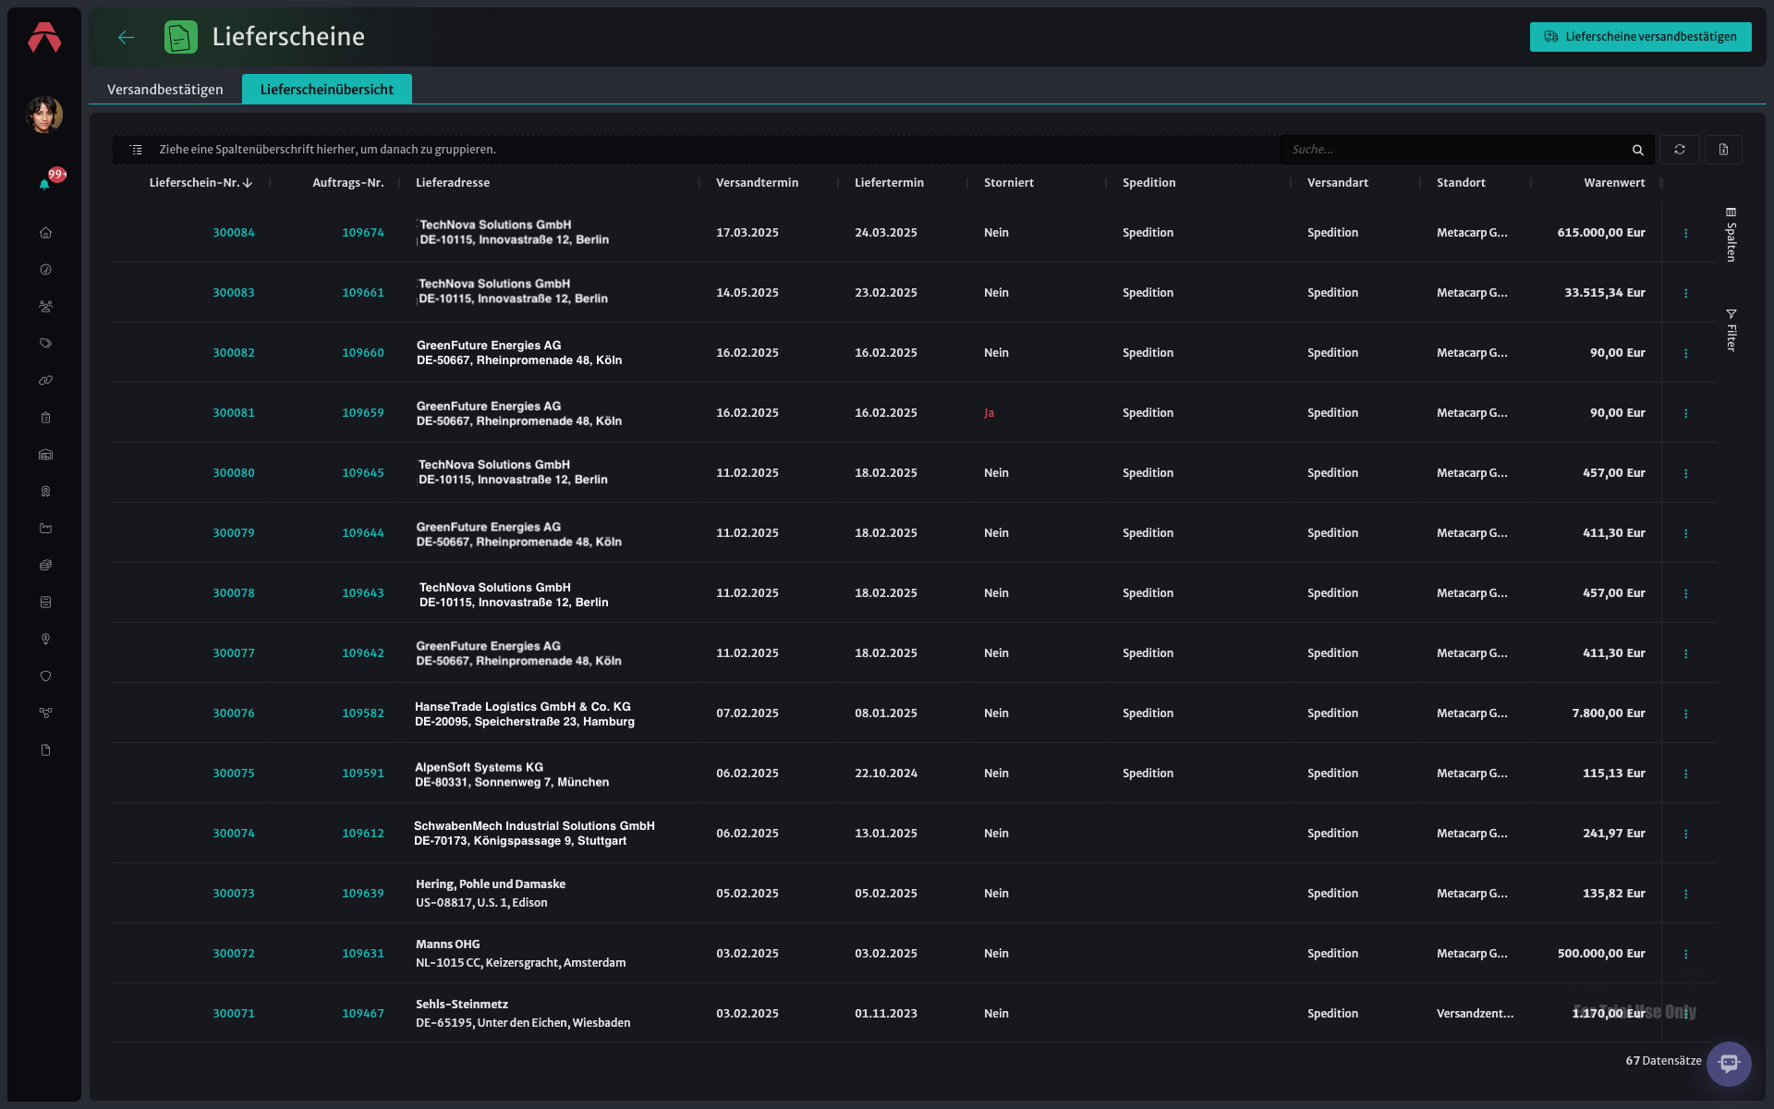Open the row menu for Lieferschein 300084
Image resolution: width=1774 pixels, height=1109 pixels.
point(1685,233)
